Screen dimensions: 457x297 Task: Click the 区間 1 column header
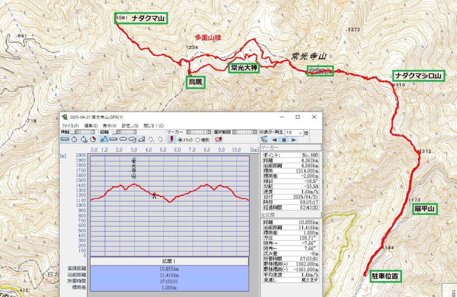[169, 261]
